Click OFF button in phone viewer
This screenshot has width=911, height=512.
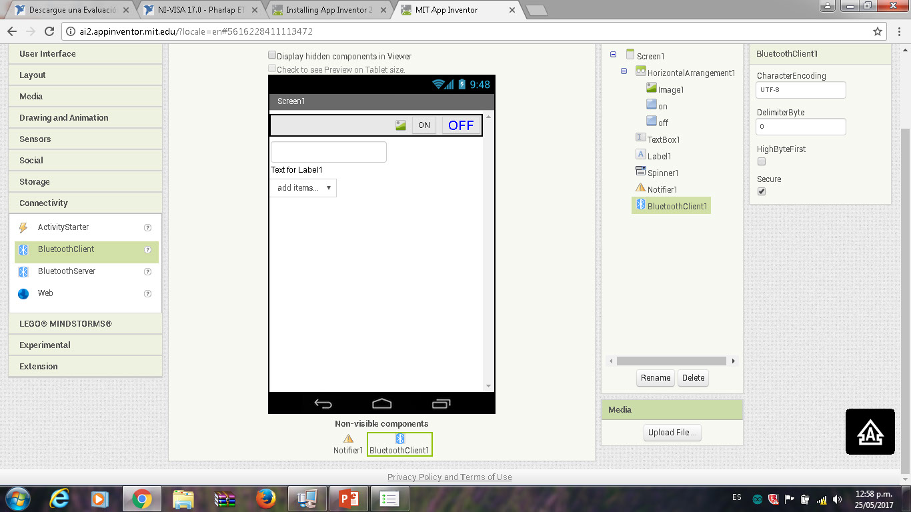[x=461, y=125]
